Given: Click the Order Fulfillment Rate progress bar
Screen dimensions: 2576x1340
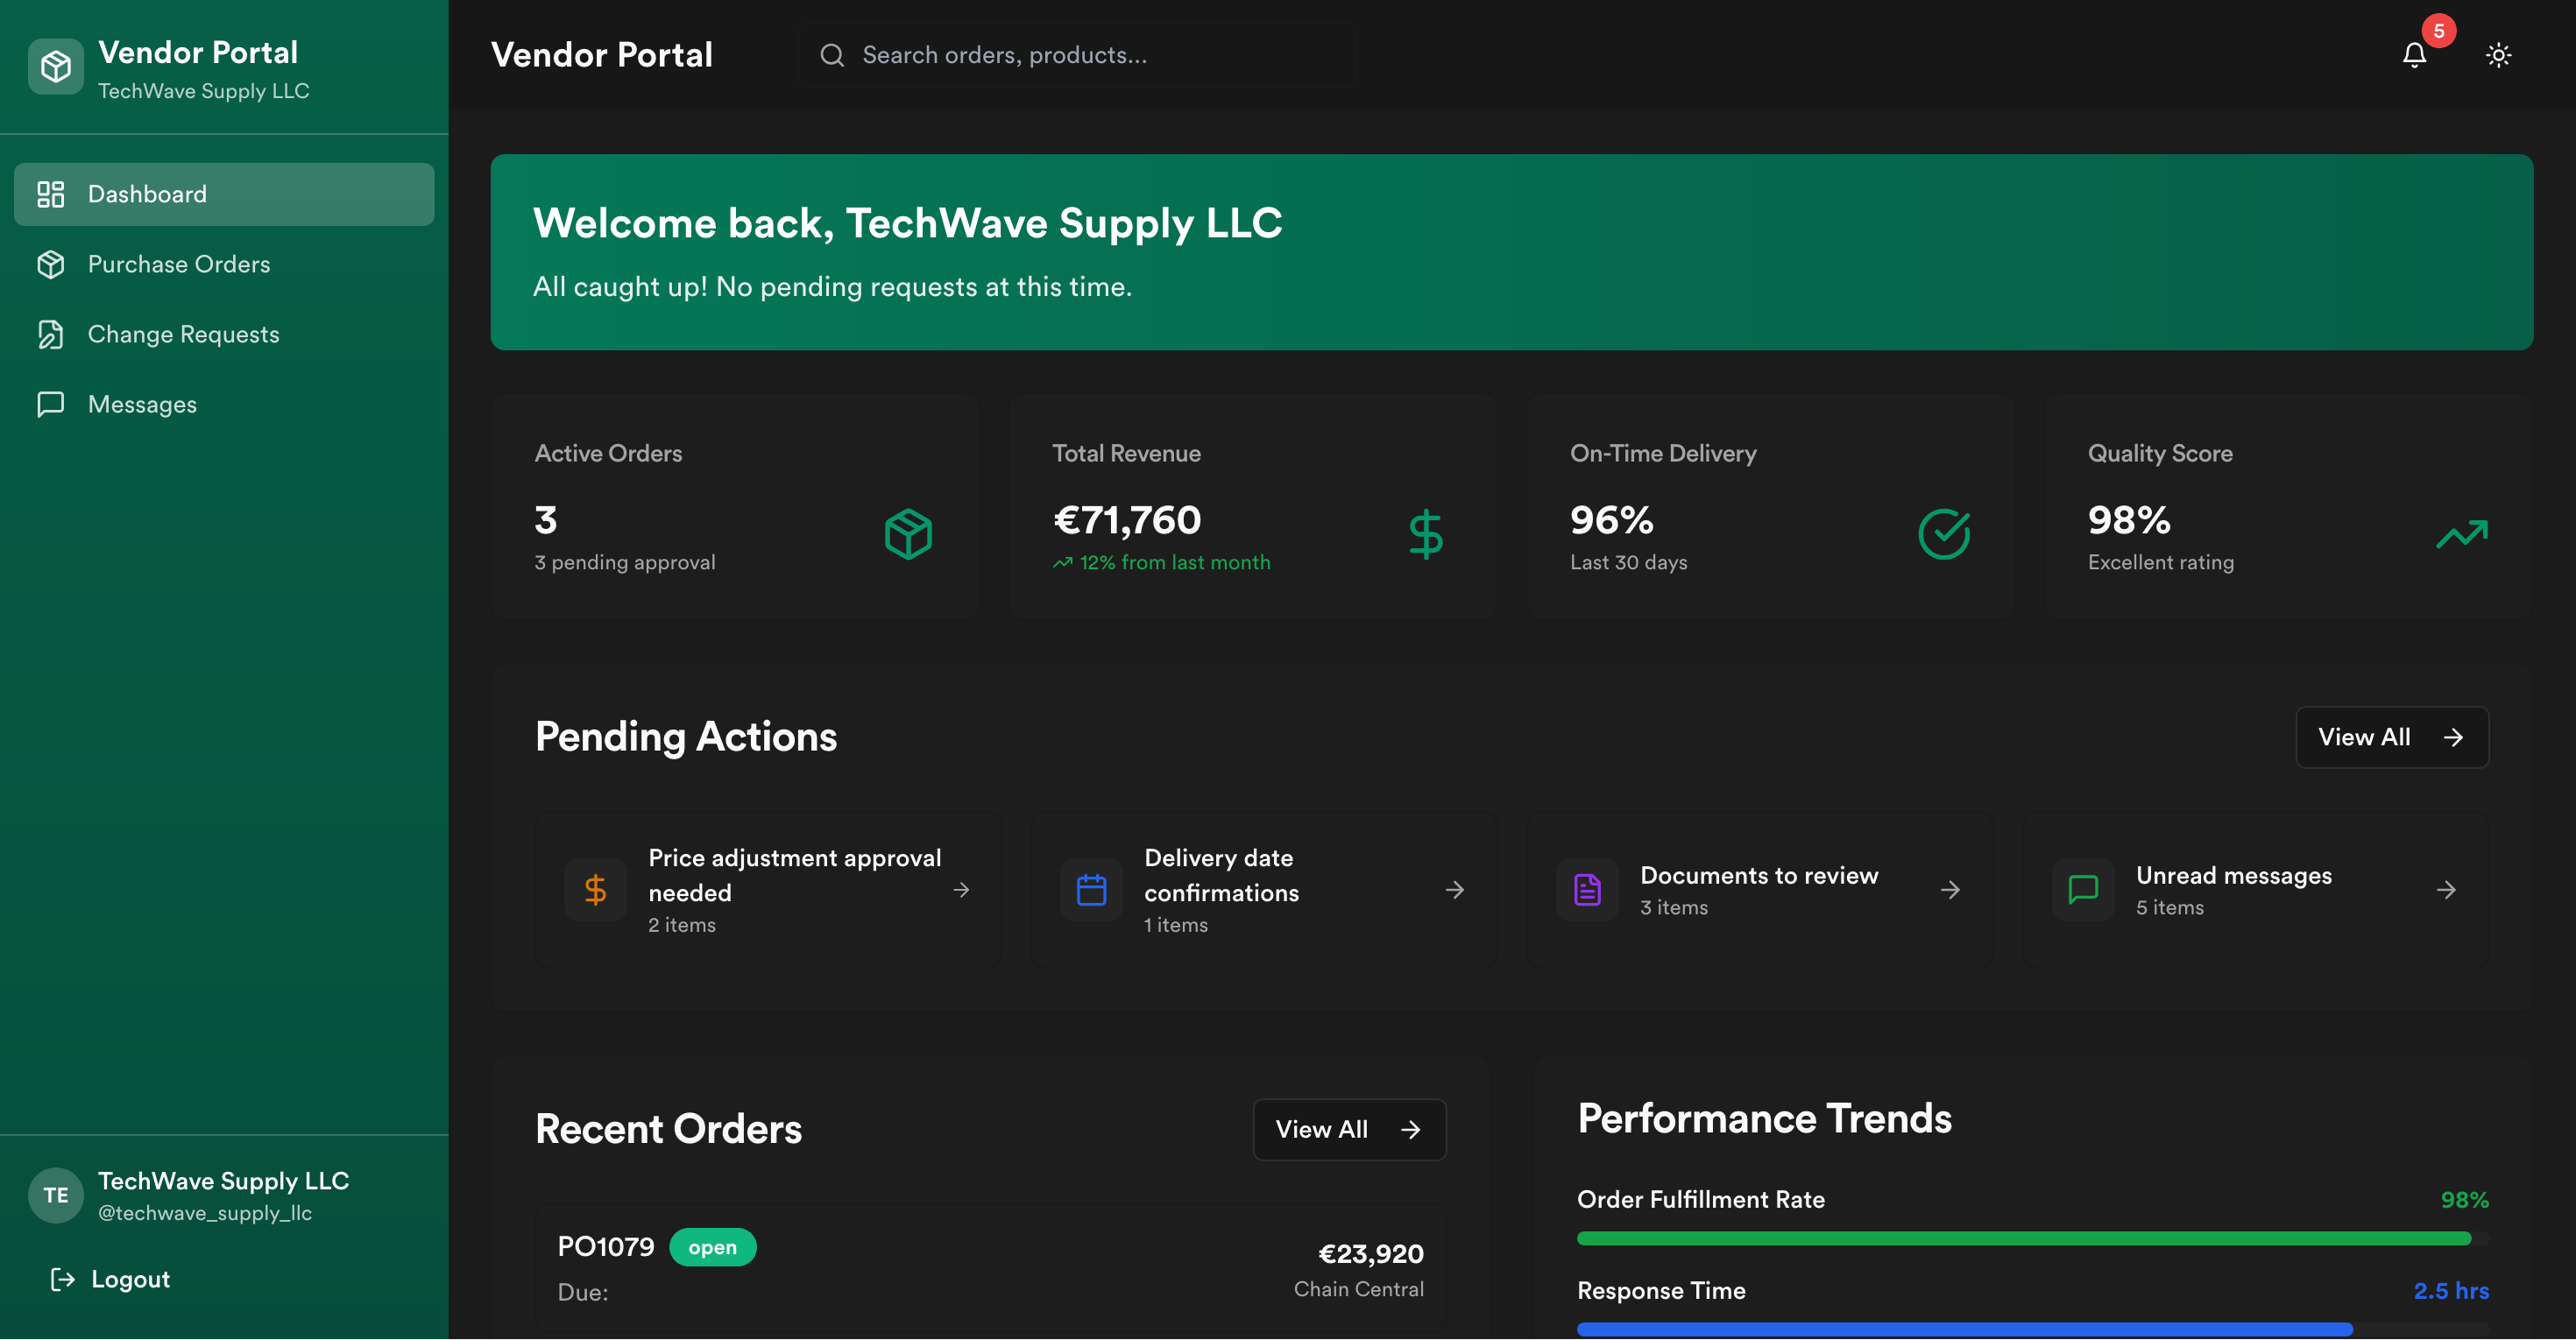Looking at the screenshot, I should coord(2030,1237).
